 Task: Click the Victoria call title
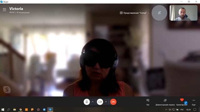coord(16,9)
